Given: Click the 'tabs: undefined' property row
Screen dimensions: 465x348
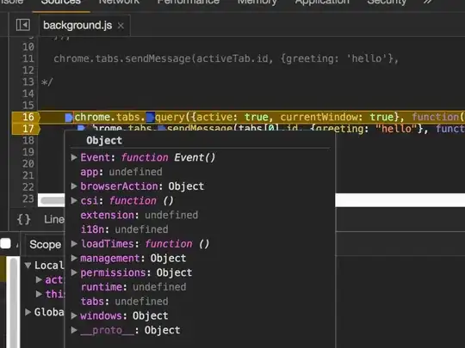Looking at the screenshot, I should (124, 302).
